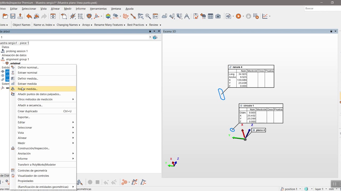Click the icon right of the tree filter field
This screenshot has width=341, height=191.
(155, 37)
